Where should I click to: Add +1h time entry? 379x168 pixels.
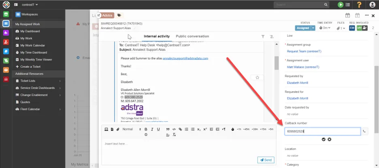click(239, 130)
